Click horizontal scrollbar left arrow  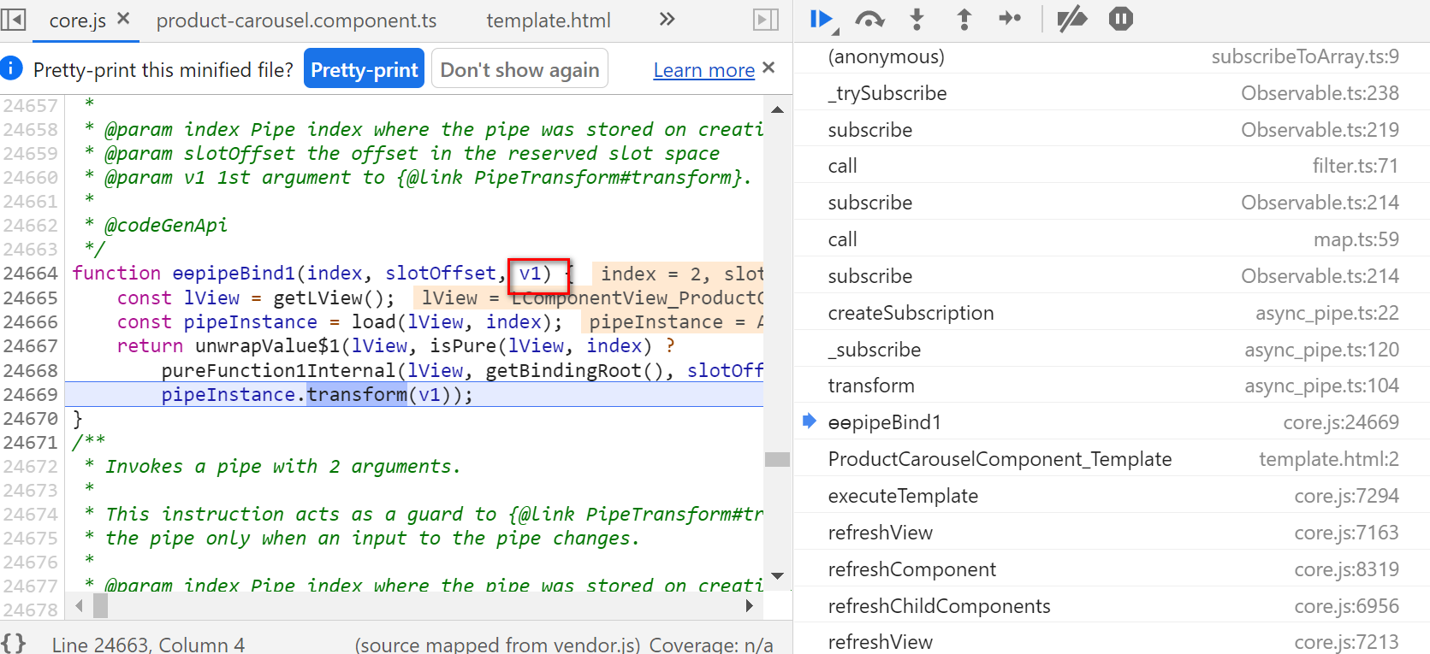[80, 606]
